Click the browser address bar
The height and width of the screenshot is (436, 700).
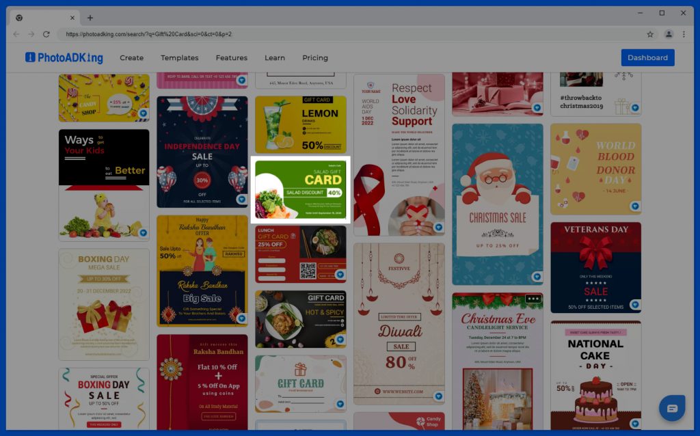(x=351, y=34)
